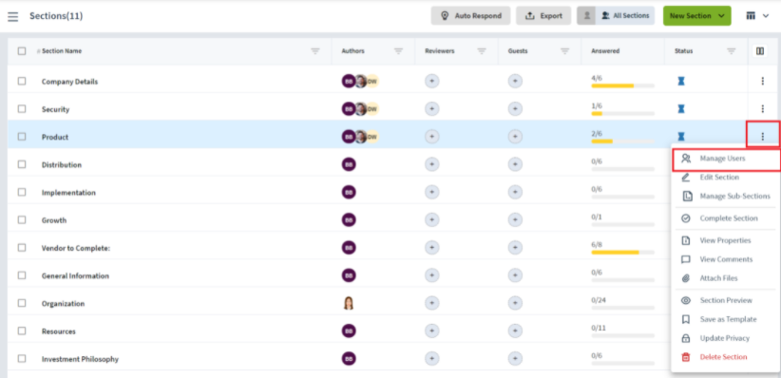Add a reviewer to Company Details
Image resolution: width=781 pixels, height=378 pixels.
point(432,81)
